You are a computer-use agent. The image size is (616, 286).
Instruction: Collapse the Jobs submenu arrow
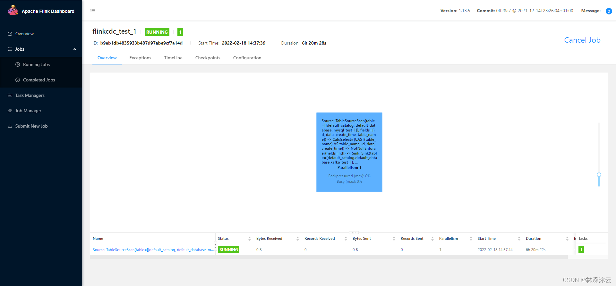pos(75,49)
